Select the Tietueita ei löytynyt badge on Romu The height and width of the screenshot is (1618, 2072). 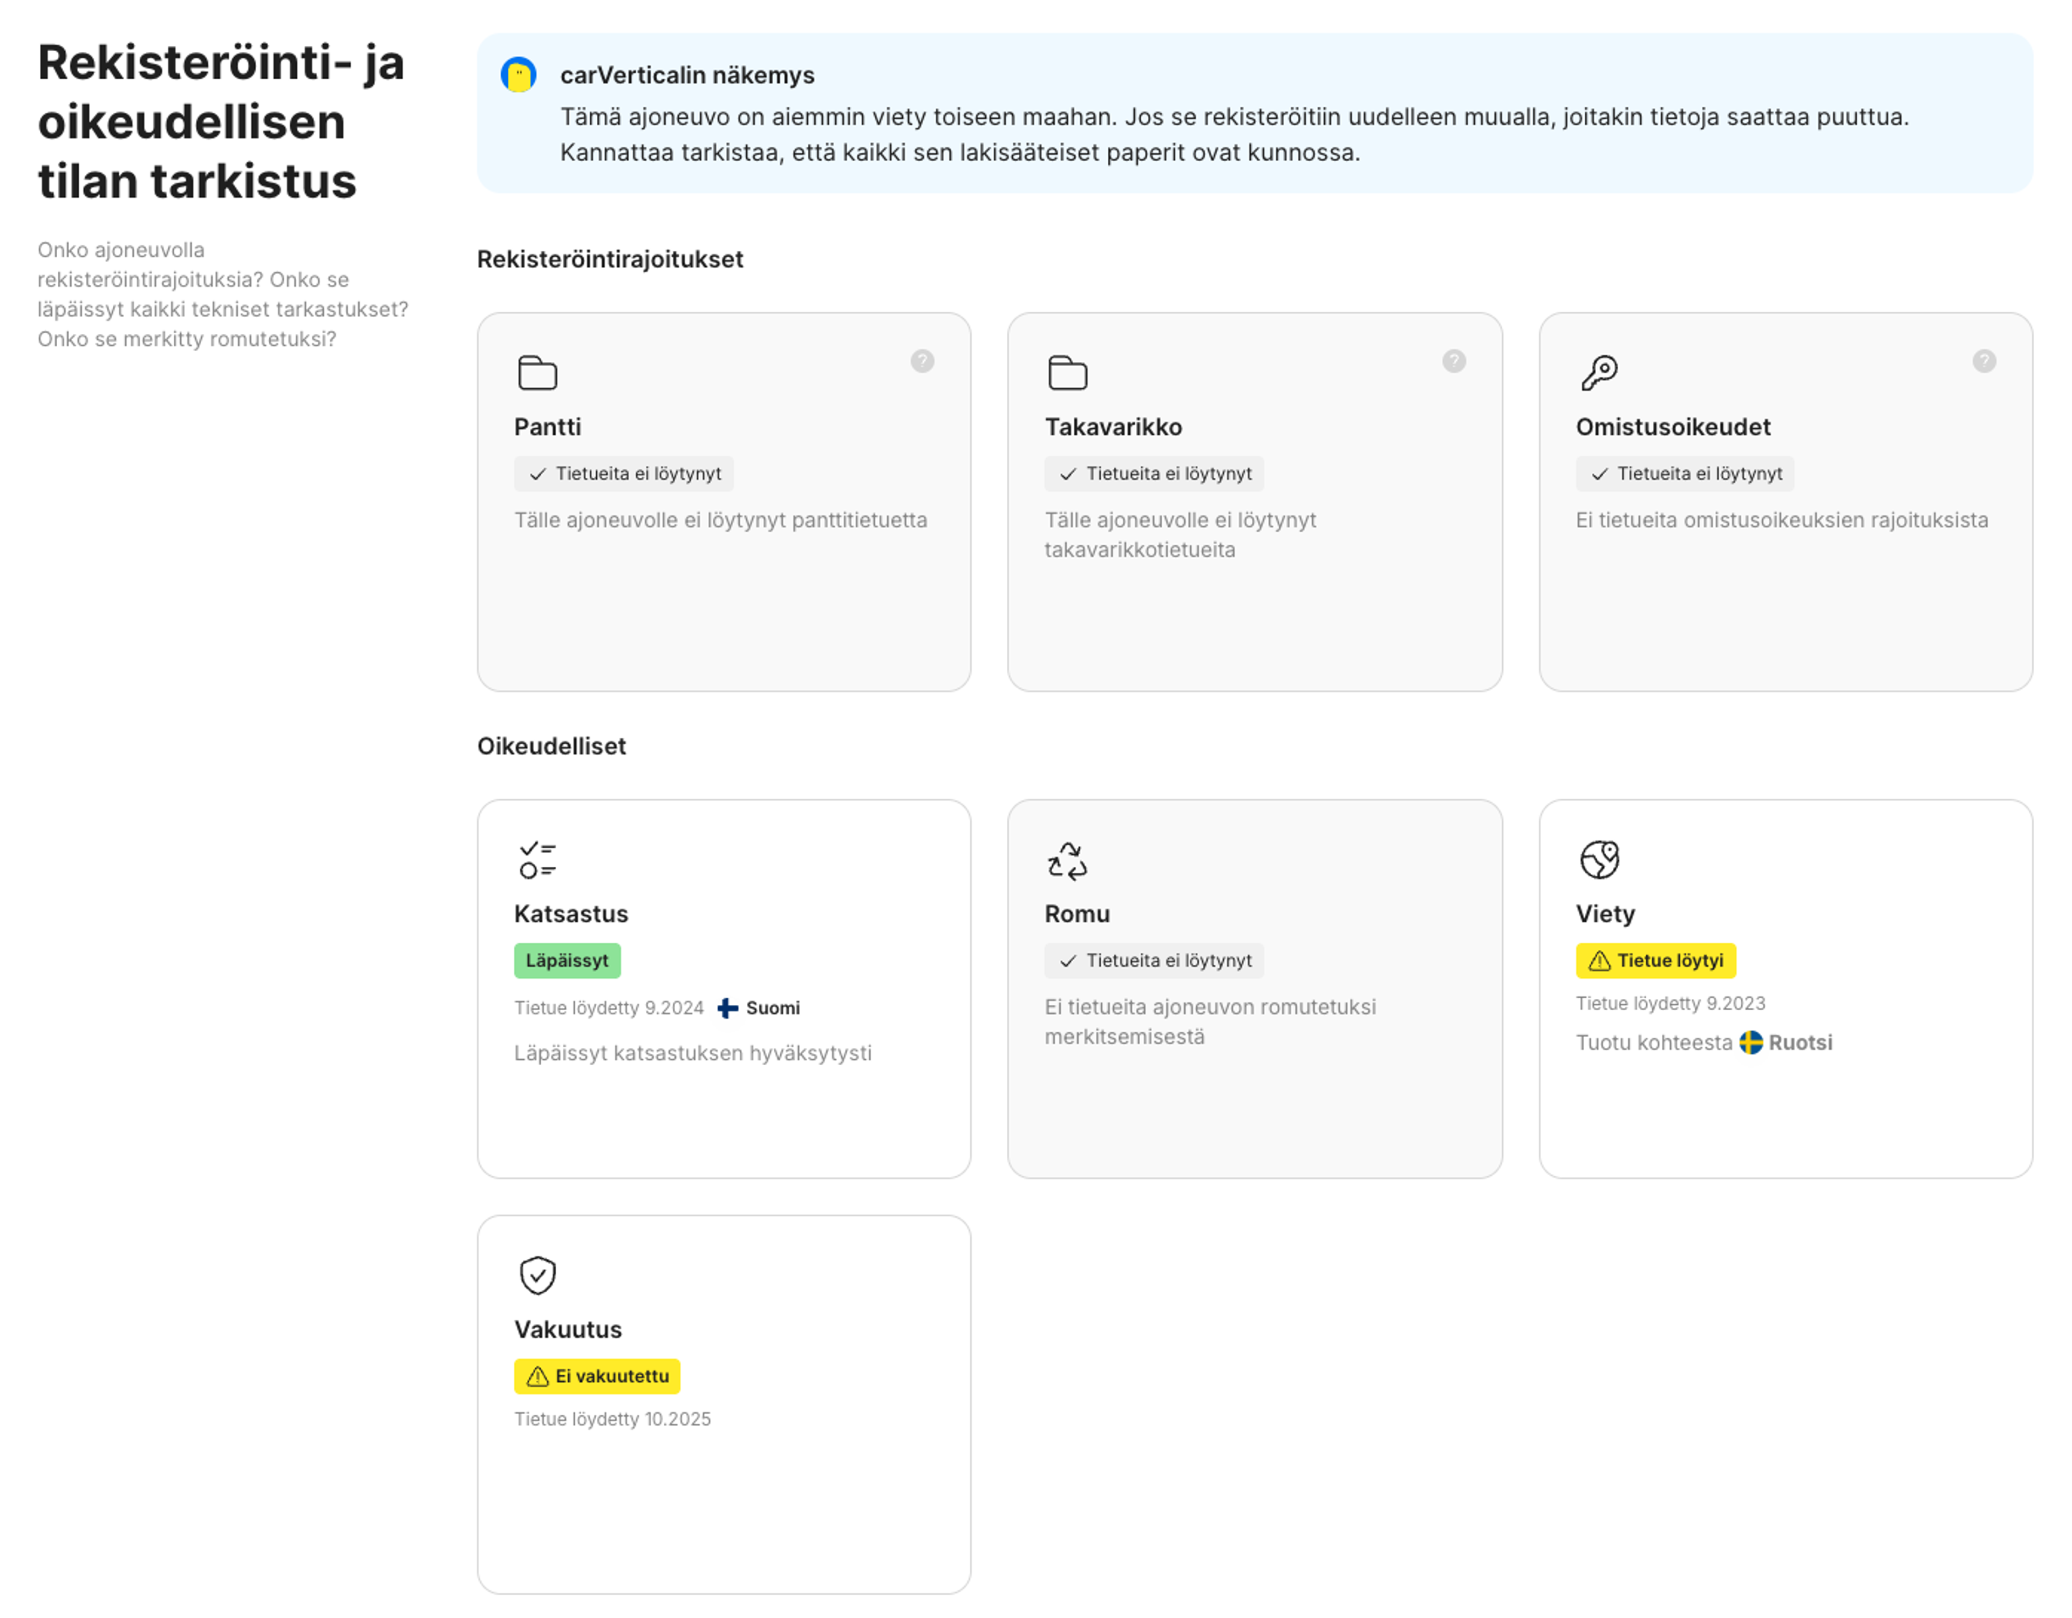[x=1154, y=960]
